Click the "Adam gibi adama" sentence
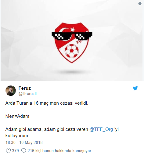 (x=62, y=129)
